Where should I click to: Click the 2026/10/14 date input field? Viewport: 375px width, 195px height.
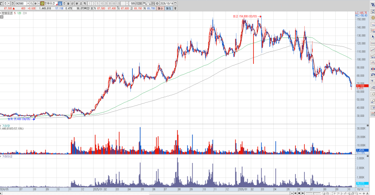click(x=166, y=3)
